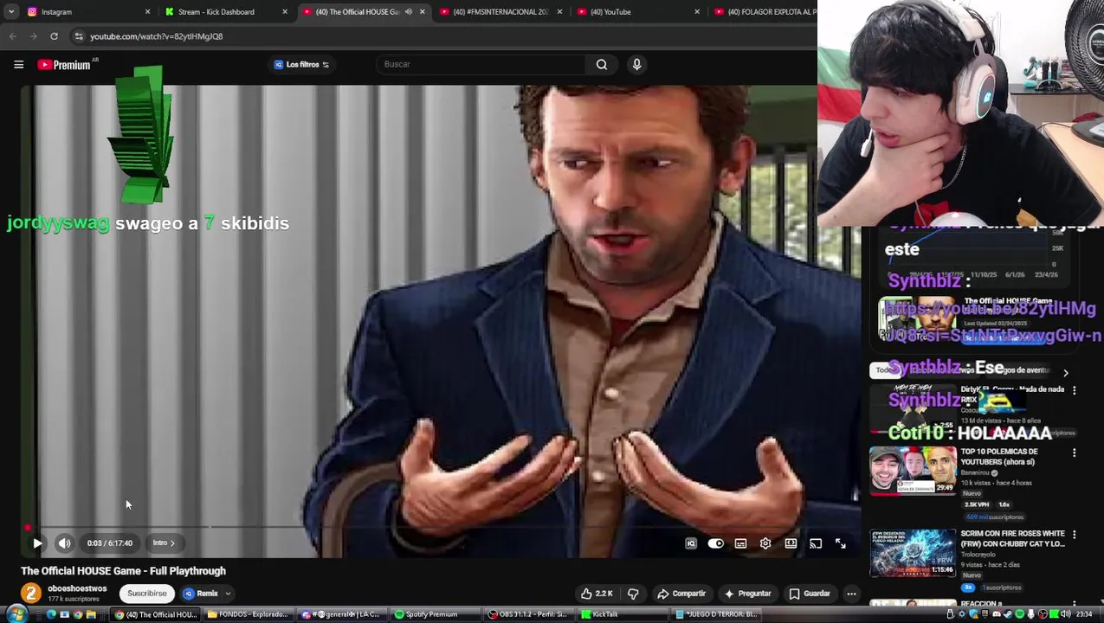Screen dimensions: 1104x623
Task: Open SCRIM CON FIRE ROSES WHITE thumbnail
Action: pyautogui.click(x=913, y=553)
